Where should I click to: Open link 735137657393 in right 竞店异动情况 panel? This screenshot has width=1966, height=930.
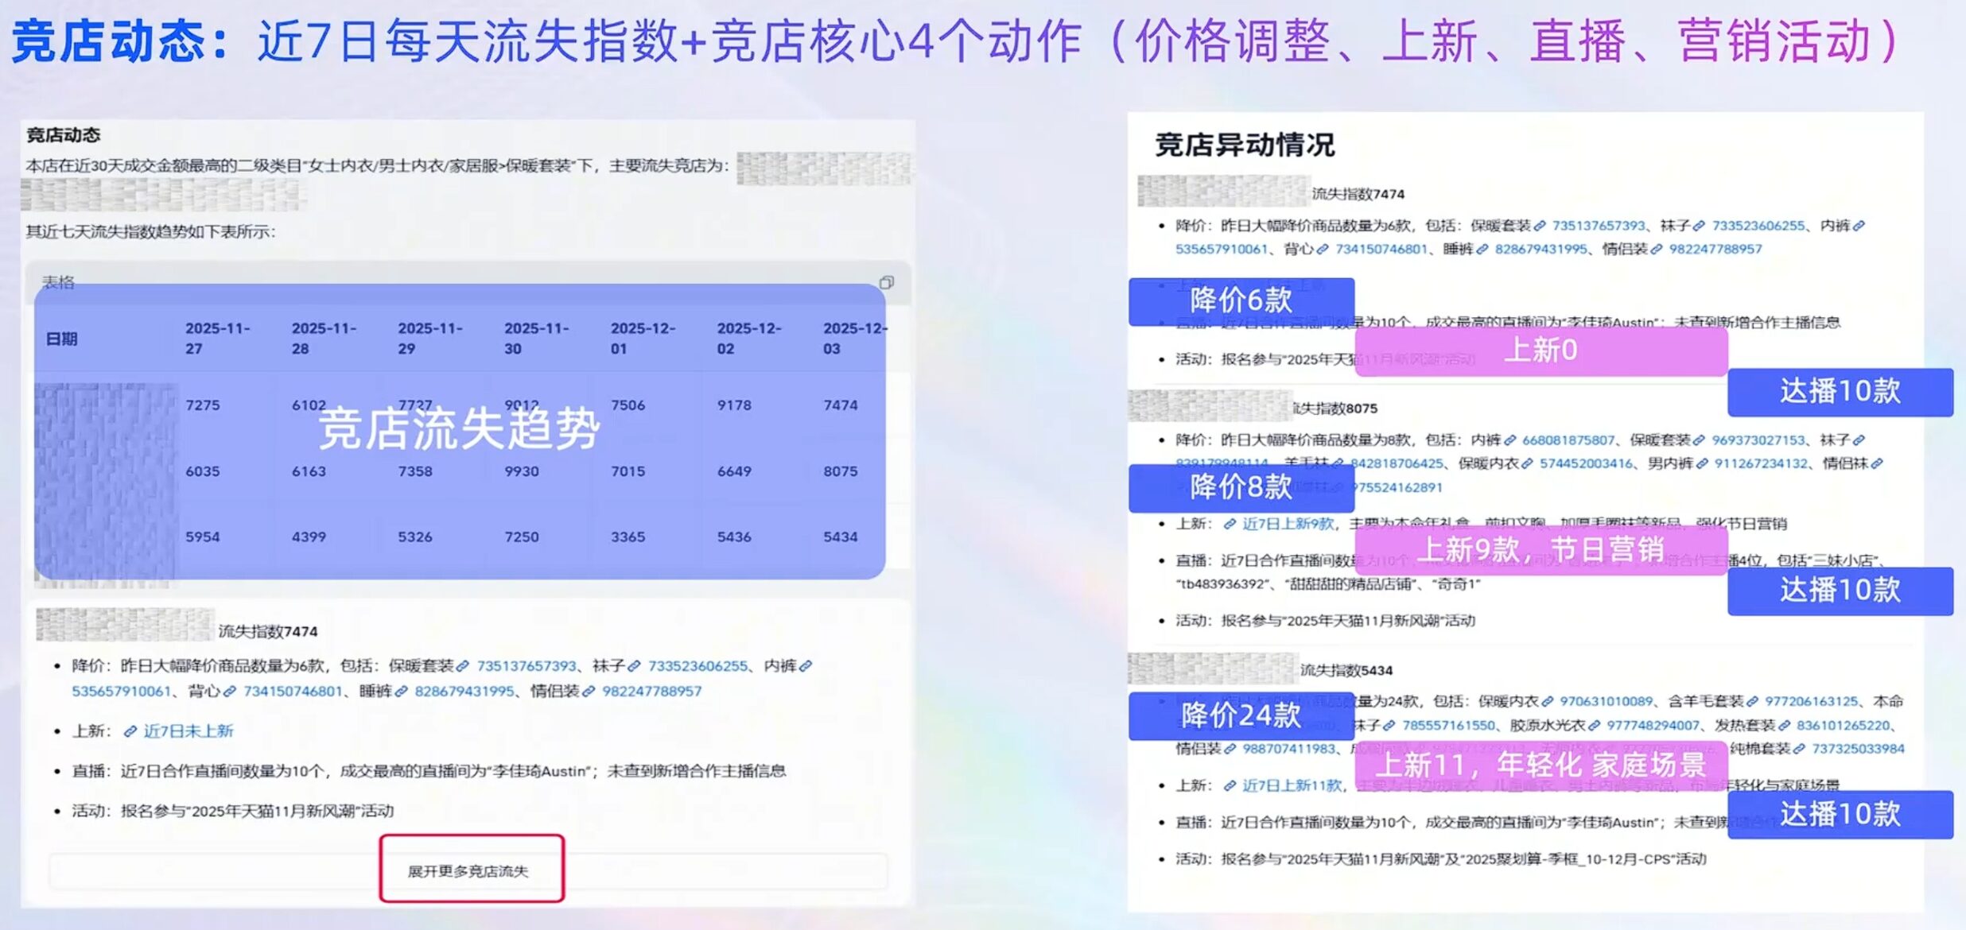coord(1599,226)
